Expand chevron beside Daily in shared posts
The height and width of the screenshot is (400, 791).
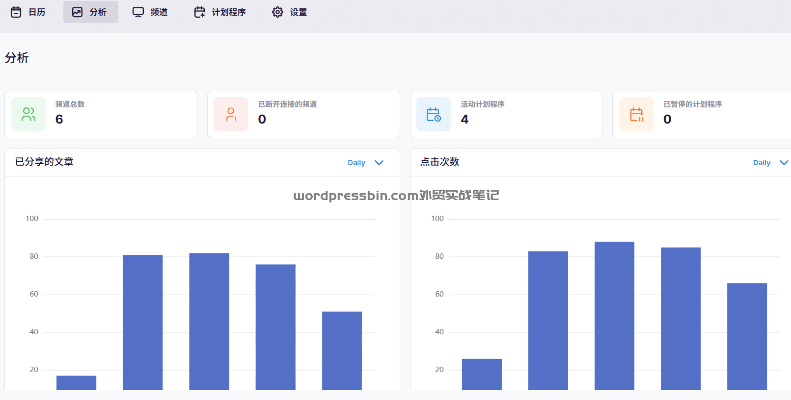379,163
